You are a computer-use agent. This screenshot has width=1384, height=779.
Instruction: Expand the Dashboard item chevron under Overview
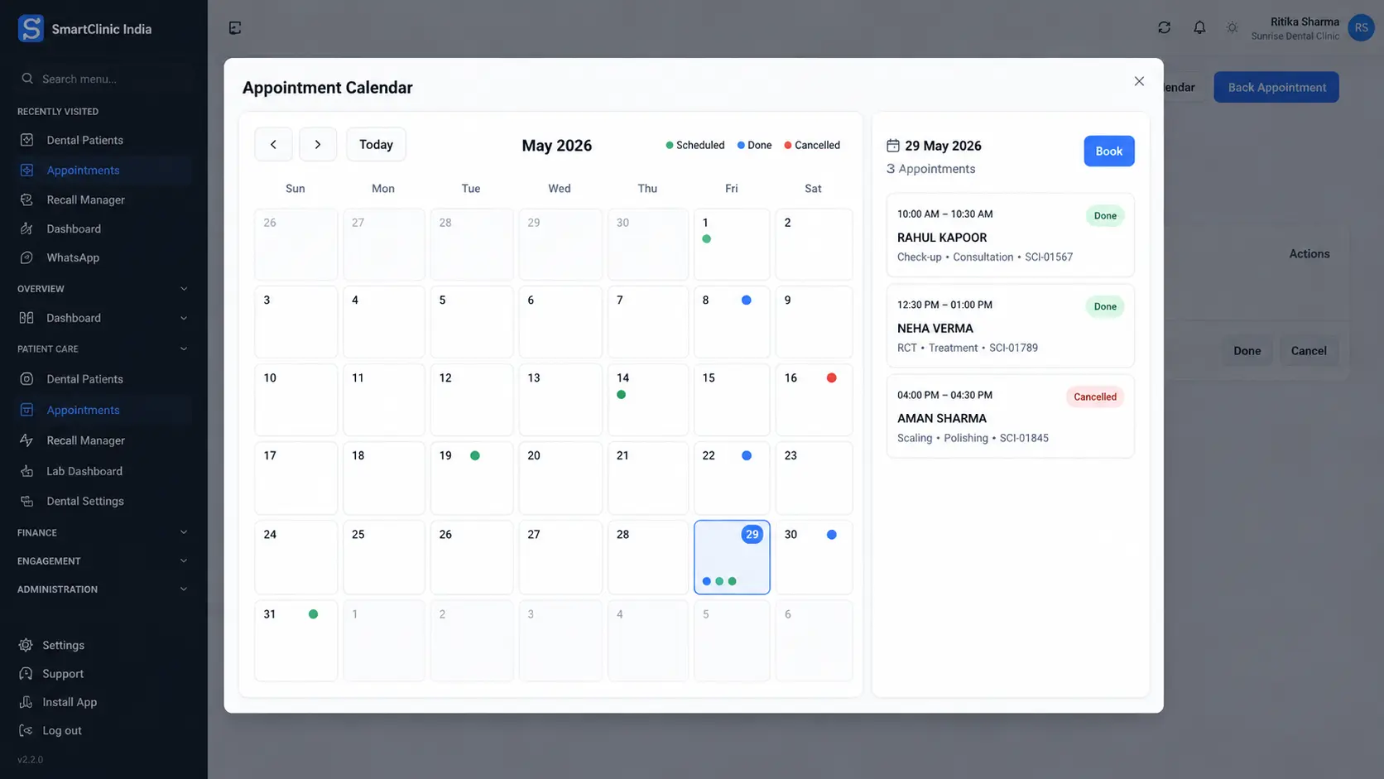coord(184,318)
